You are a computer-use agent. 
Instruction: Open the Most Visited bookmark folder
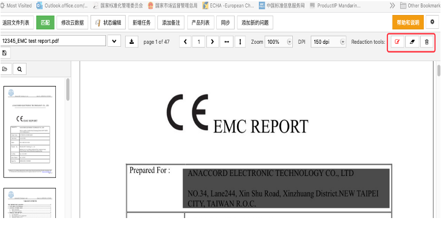coord(16,5)
